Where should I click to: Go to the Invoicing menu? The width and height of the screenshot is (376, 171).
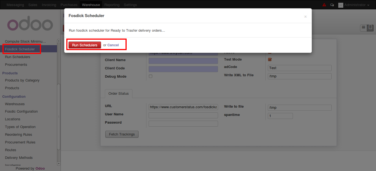(49, 5)
